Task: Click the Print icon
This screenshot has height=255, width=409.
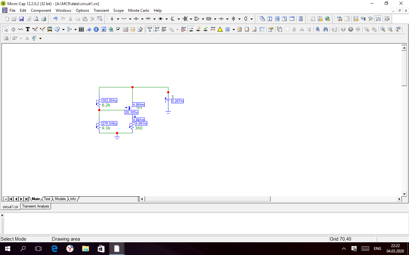Action: pyautogui.click(x=43, y=19)
